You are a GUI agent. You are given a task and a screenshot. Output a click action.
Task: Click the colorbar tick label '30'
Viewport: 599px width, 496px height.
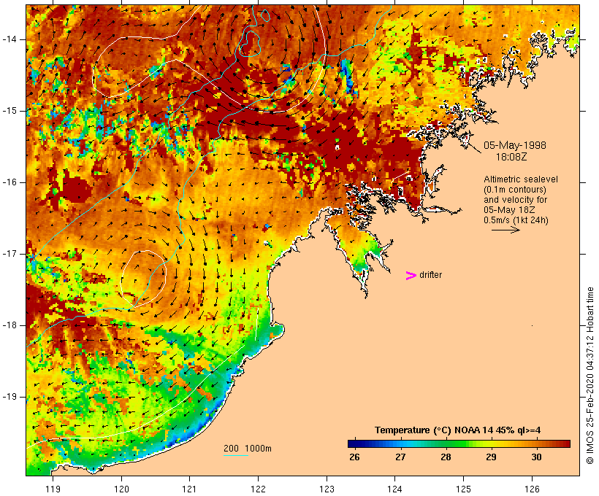tap(536, 457)
